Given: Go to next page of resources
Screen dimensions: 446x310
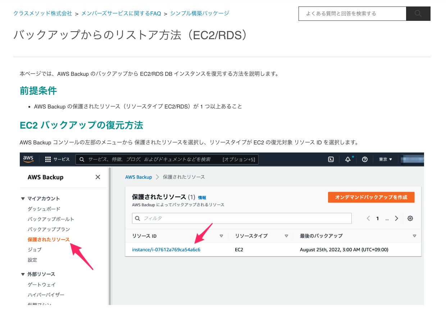Looking at the screenshot, I should 396,218.
